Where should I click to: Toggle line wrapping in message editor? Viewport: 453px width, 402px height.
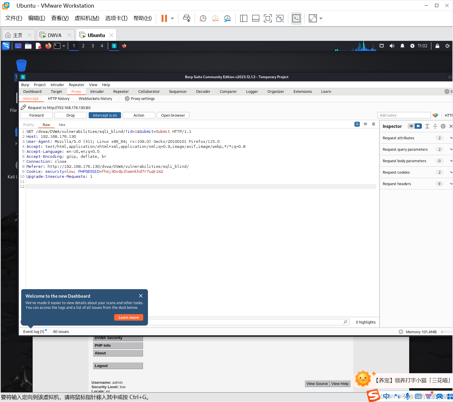click(357, 124)
